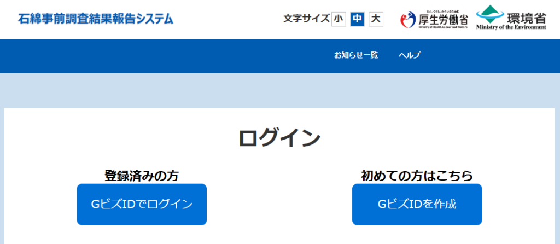Switch font size to large (大)
This screenshot has width=560, height=244.
376,19
